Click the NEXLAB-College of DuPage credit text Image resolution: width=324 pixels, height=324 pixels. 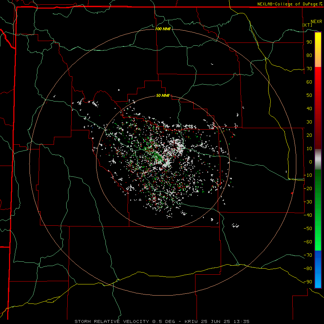click(289, 4)
